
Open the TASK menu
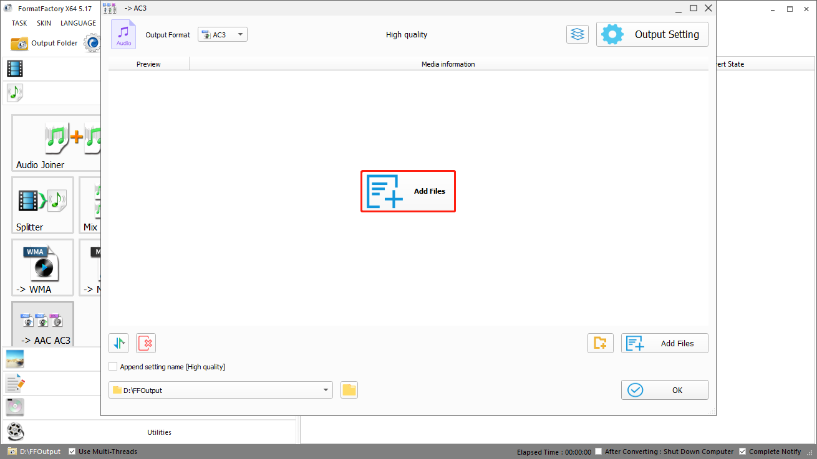click(19, 23)
